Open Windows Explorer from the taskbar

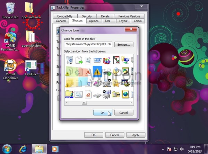tap(39, 149)
